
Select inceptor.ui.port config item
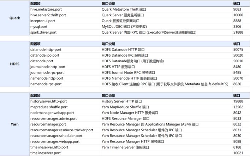tap(65, 21)
